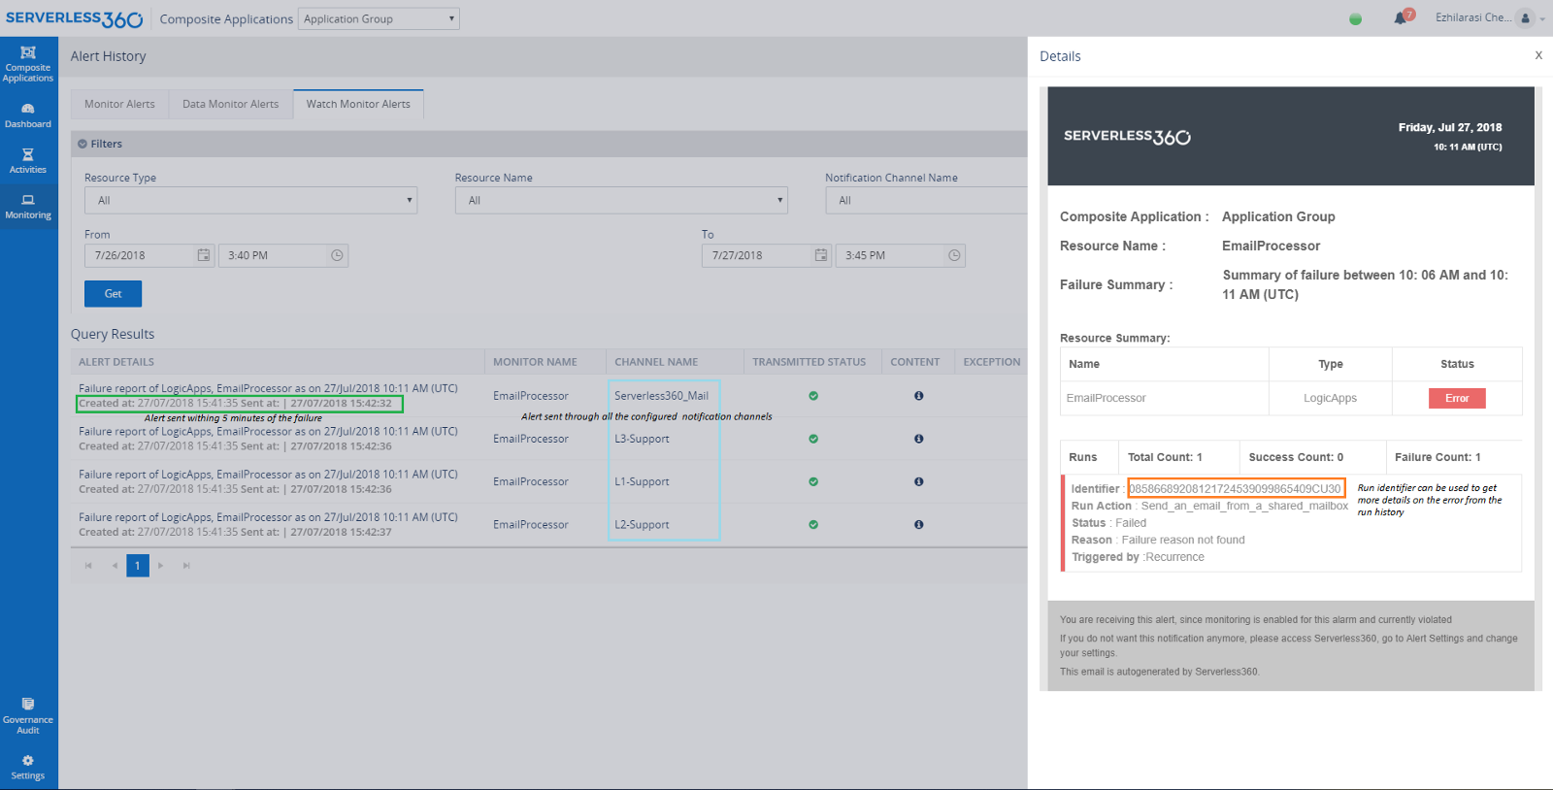
Task: Open the Activities sidebar icon
Action: (28, 161)
